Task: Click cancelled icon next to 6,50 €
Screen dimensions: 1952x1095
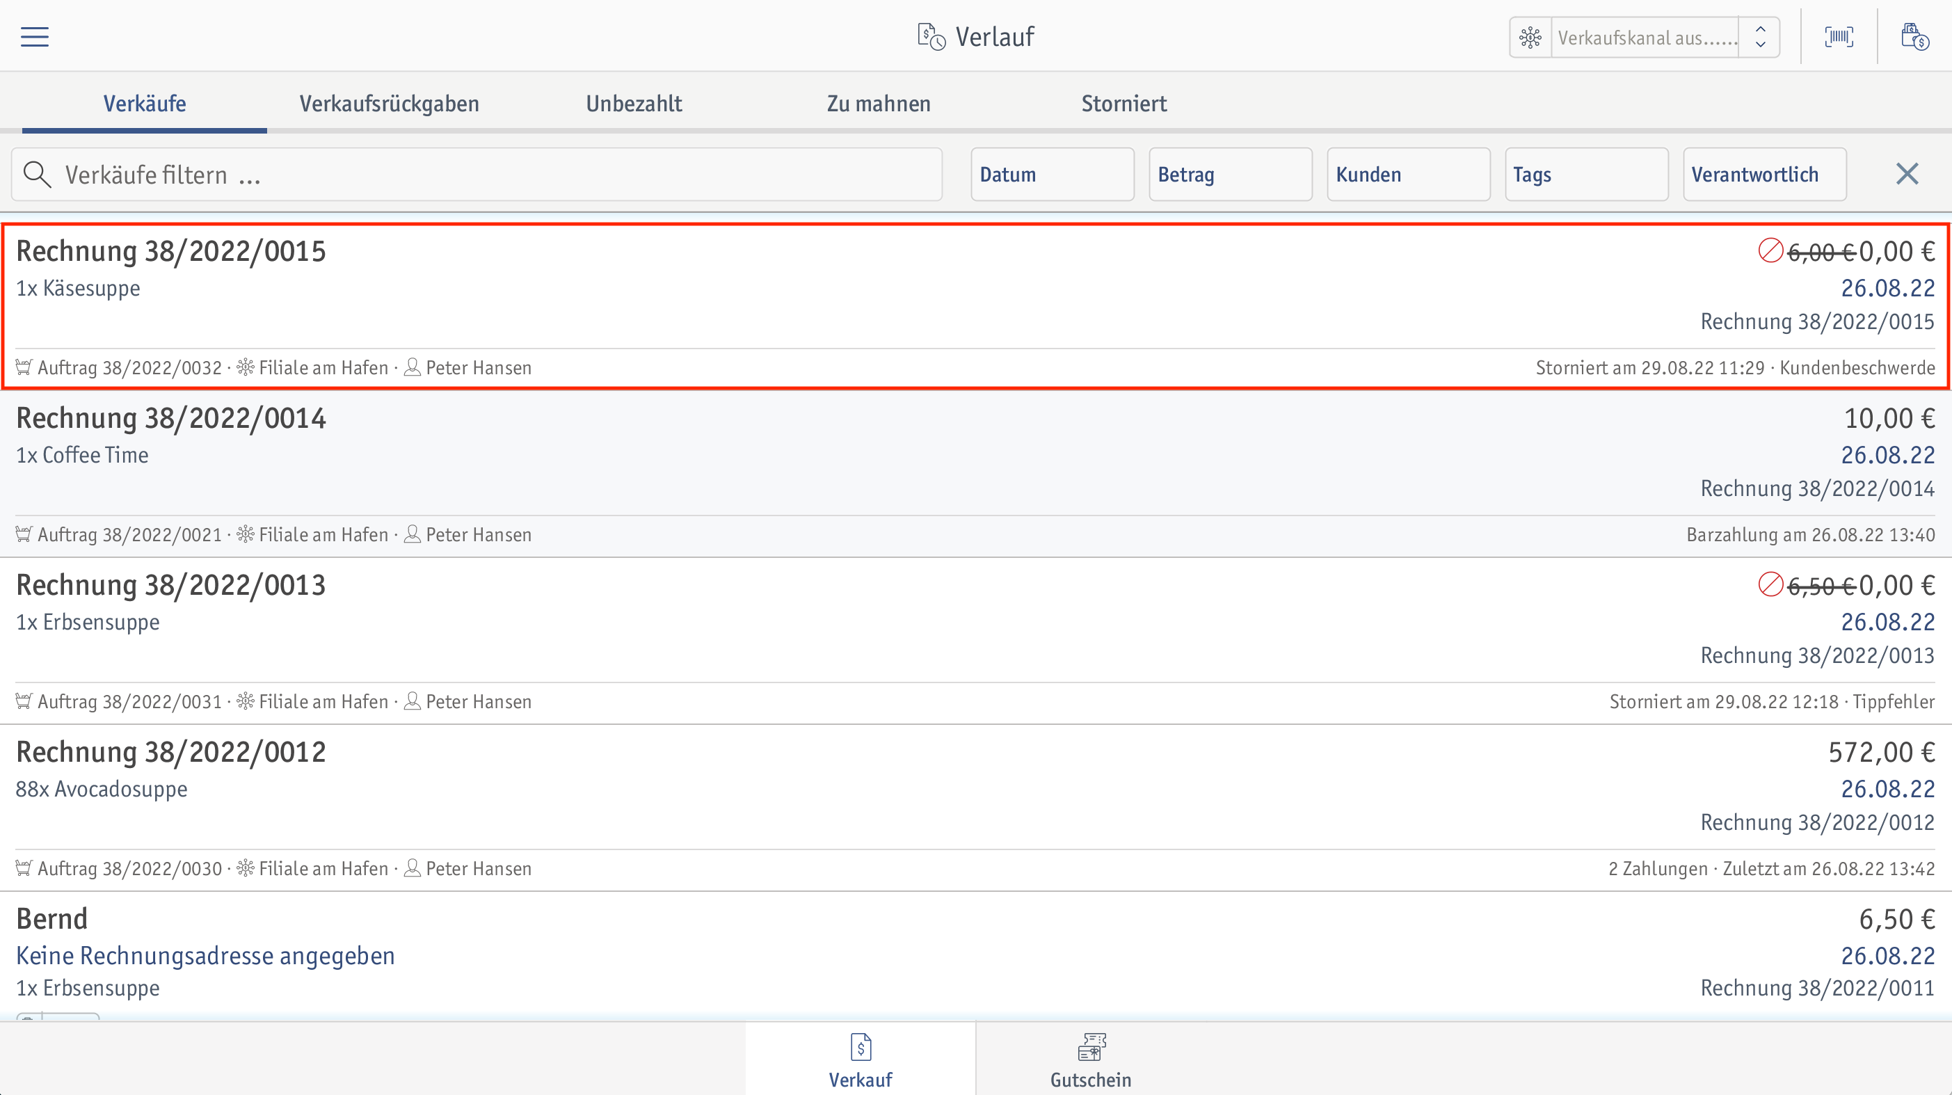Action: pos(1770,584)
